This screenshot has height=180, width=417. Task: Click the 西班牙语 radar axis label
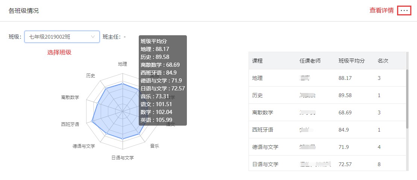(70, 124)
